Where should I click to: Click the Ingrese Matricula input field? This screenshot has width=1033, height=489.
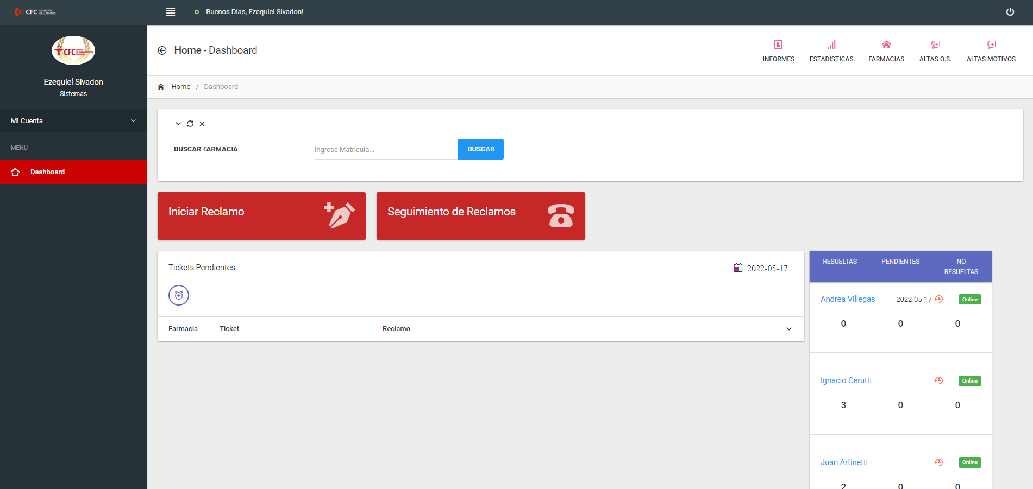coord(385,150)
